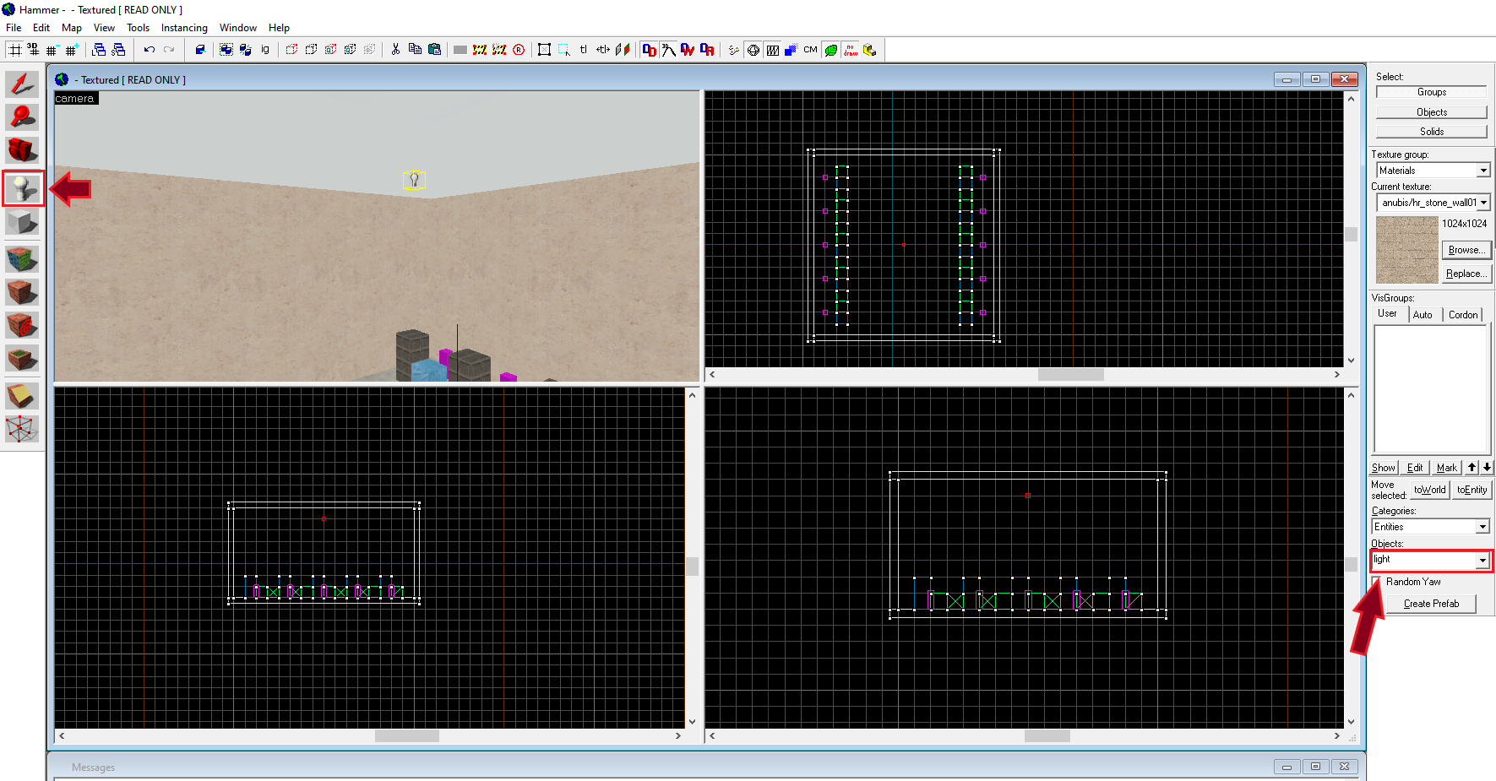1496x781 pixels.
Task: Toggle snap to grid on the toolbar
Action: [14, 50]
